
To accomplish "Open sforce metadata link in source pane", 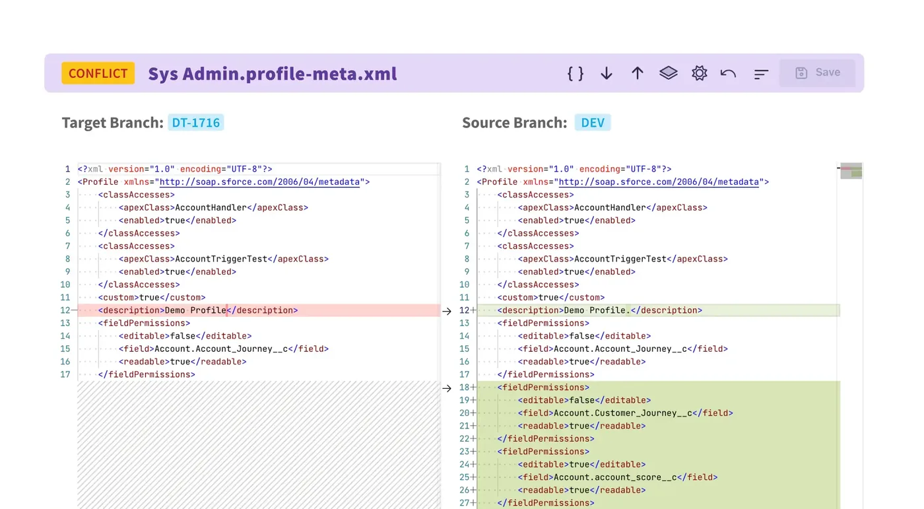I will (659, 182).
